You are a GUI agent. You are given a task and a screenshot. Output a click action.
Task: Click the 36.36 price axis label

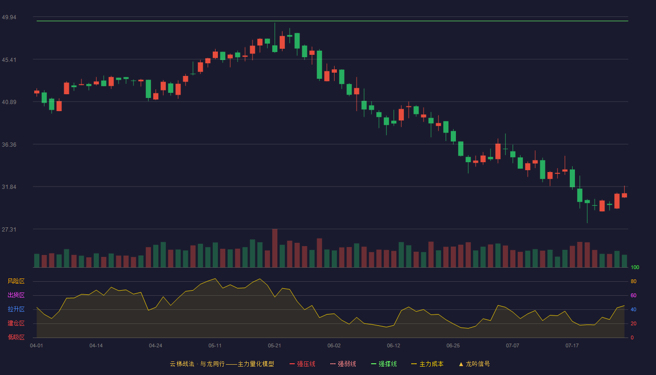tap(9, 145)
